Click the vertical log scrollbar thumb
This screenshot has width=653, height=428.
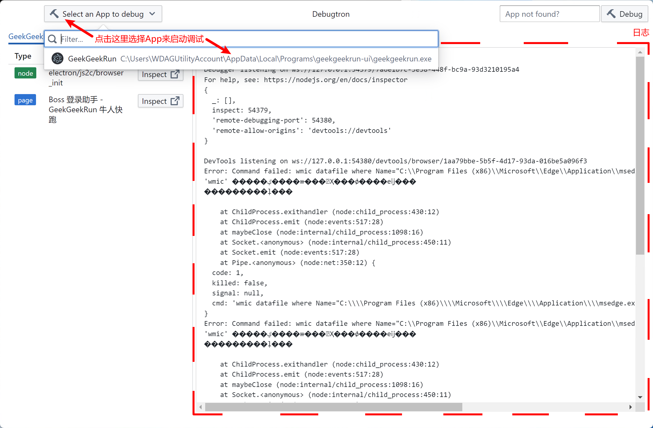point(640,155)
